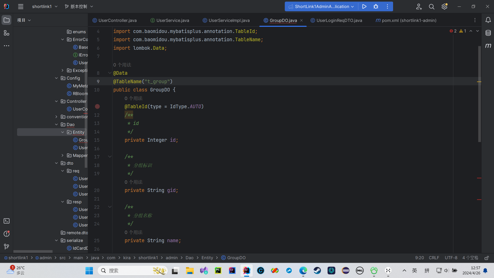Open File Explorer from the taskbar

pyautogui.click(x=190, y=271)
